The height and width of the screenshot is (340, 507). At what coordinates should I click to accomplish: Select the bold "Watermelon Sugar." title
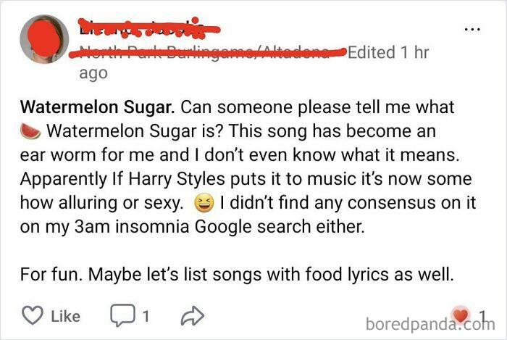(97, 107)
